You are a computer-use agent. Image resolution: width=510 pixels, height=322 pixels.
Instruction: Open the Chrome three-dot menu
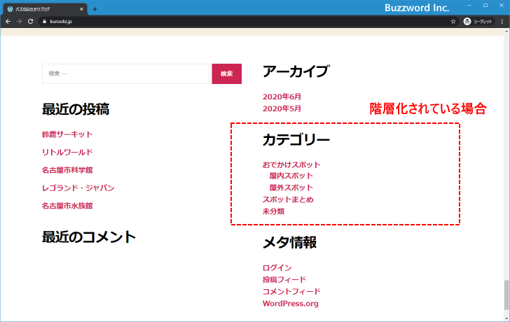coord(502,22)
